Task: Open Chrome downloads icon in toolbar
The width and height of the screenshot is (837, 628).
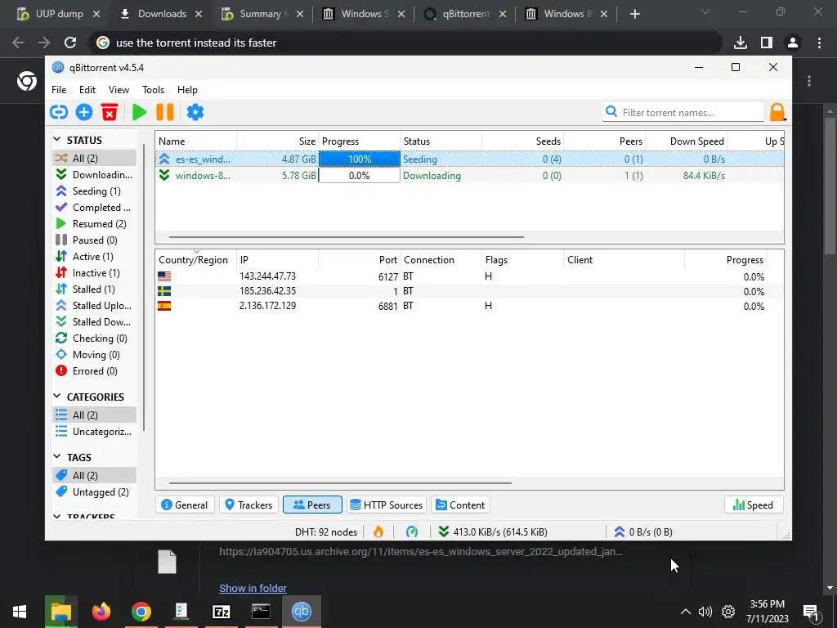Action: tap(741, 43)
